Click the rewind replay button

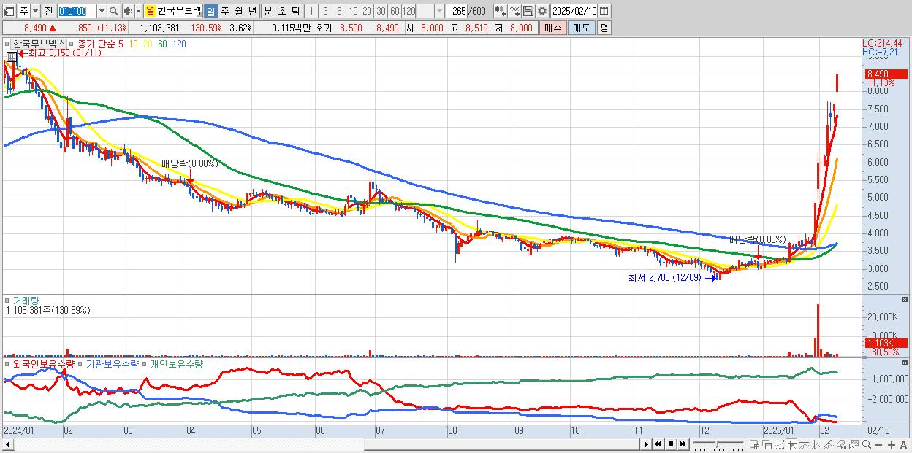point(658,444)
